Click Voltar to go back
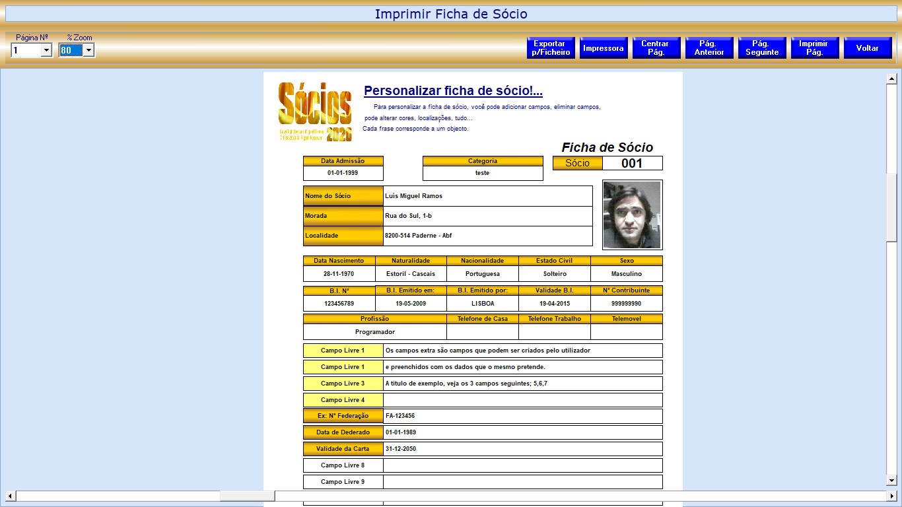 pyautogui.click(x=867, y=48)
